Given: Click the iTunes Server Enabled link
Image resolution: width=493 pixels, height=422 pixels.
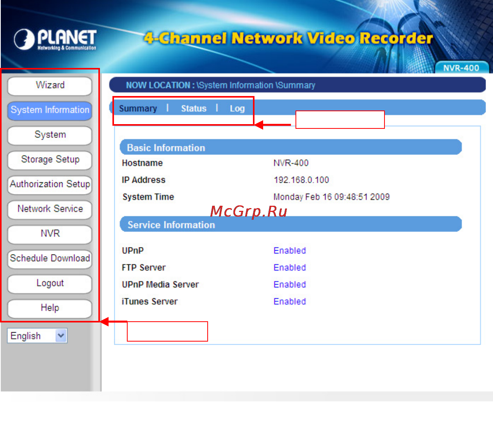Looking at the screenshot, I should [x=290, y=302].
